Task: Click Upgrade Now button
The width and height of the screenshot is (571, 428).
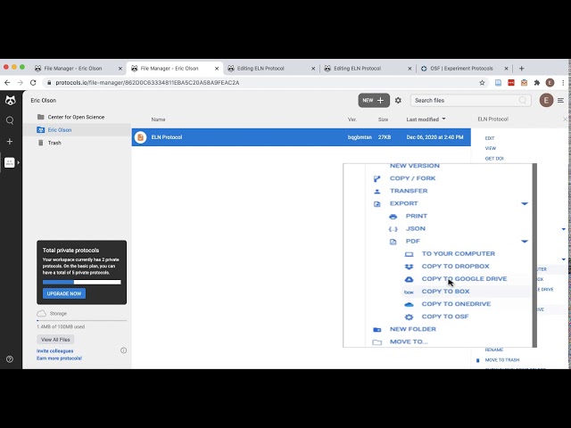Action: click(x=64, y=293)
